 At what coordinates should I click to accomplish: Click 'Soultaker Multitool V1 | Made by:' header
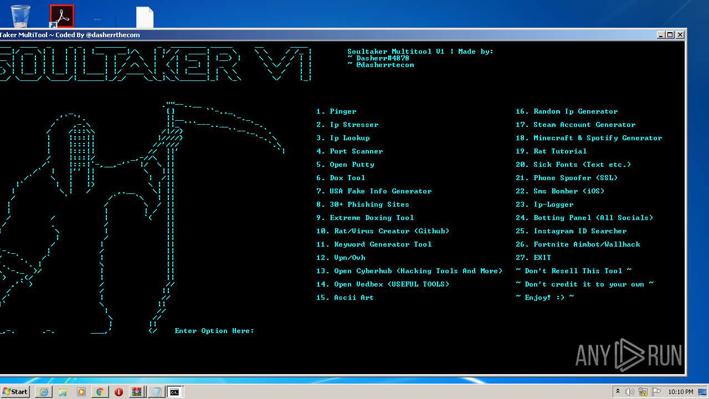[x=420, y=52]
